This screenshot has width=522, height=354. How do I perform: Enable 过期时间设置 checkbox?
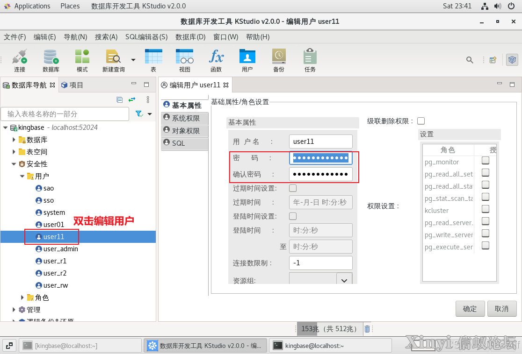click(293, 188)
